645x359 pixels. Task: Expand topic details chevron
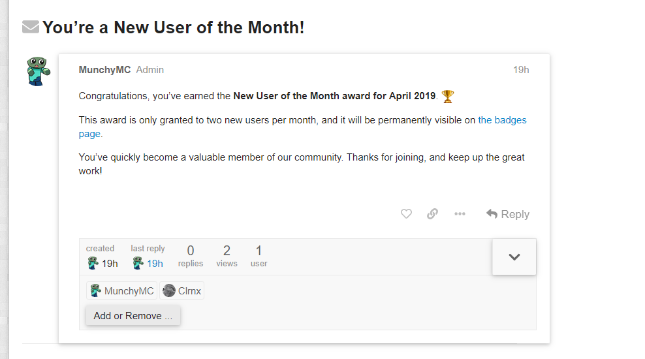[514, 257]
